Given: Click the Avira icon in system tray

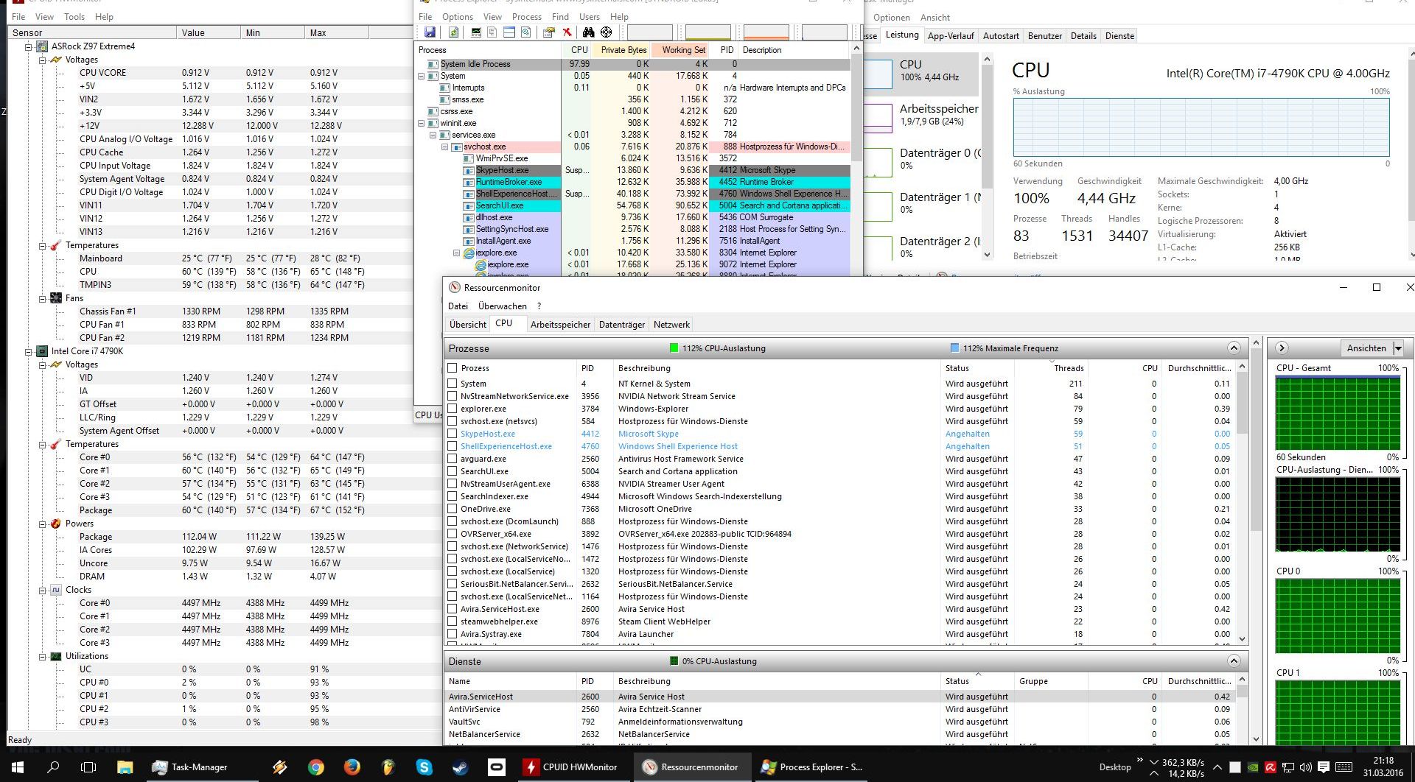Looking at the screenshot, I should (1271, 767).
